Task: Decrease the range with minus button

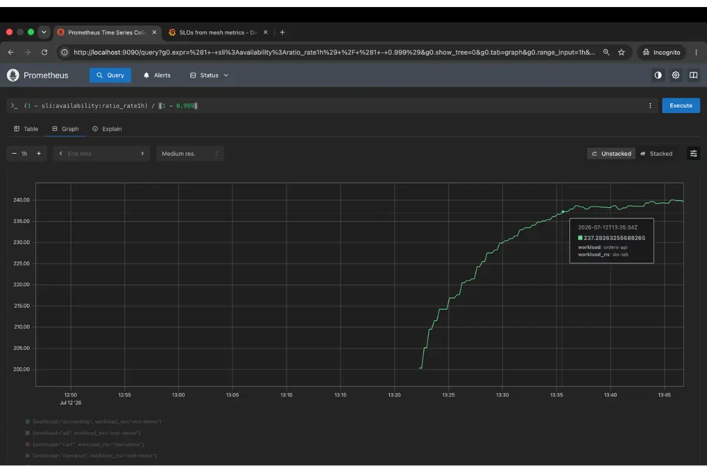Action: (x=14, y=154)
